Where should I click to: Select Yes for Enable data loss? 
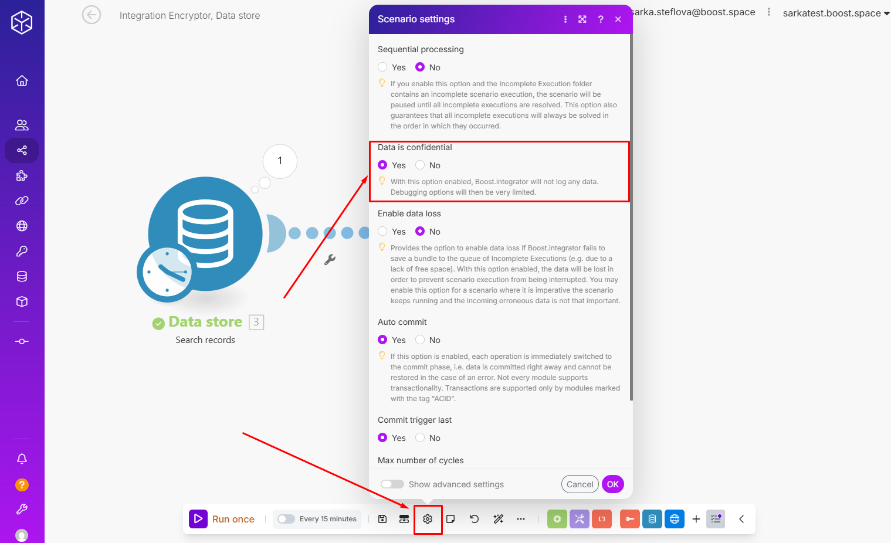[x=382, y=232]
